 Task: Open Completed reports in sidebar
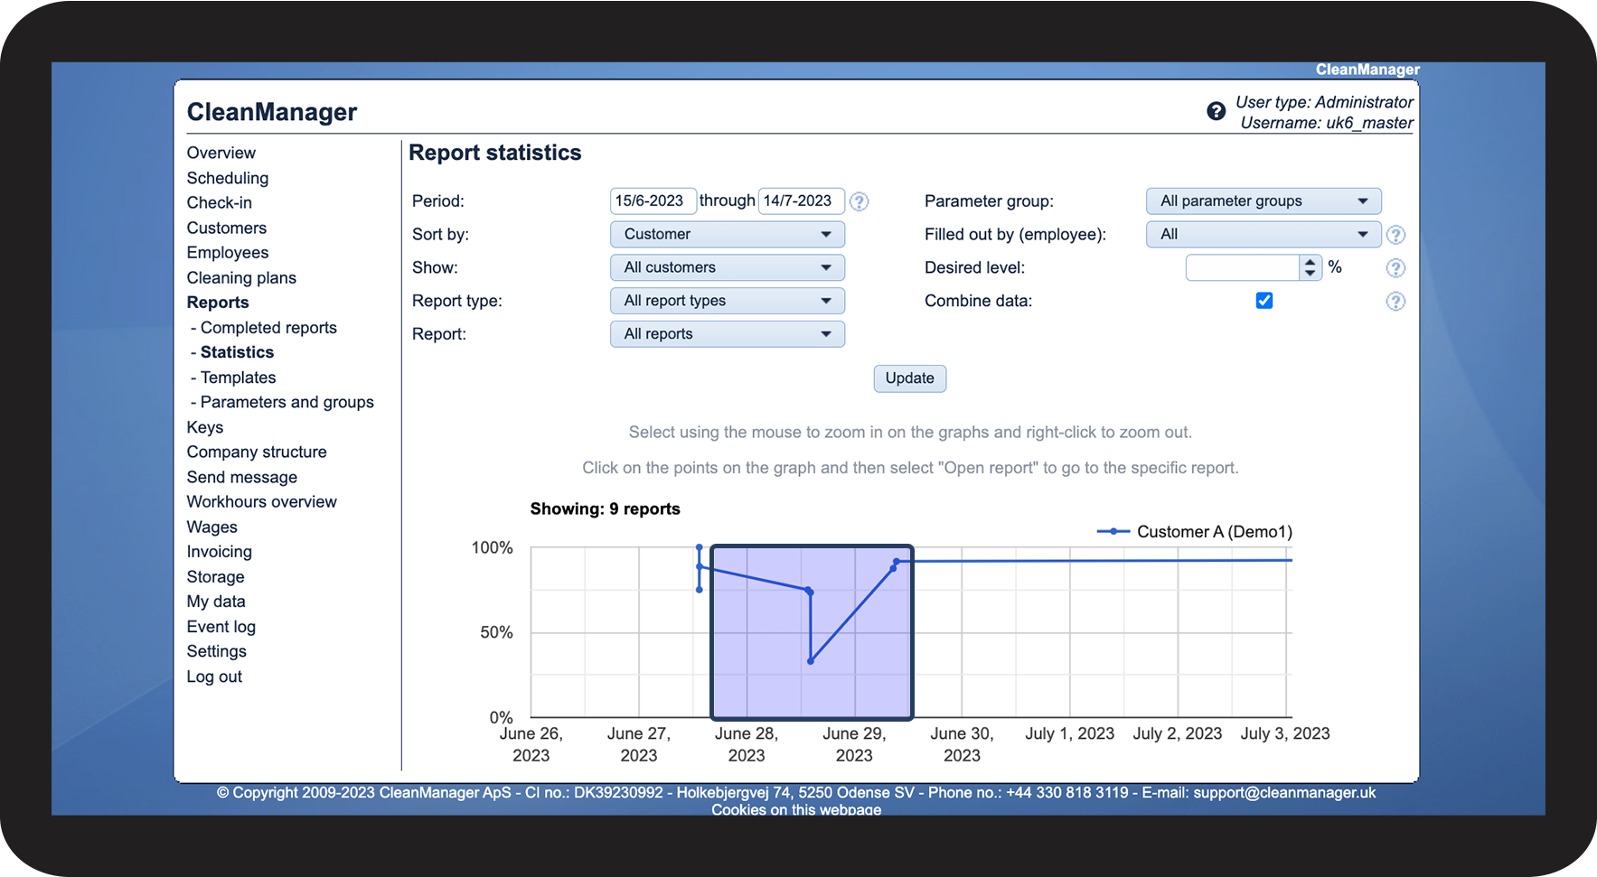tap(268, 328)
